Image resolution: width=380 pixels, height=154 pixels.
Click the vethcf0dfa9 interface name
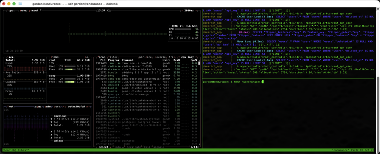point(76,107)
